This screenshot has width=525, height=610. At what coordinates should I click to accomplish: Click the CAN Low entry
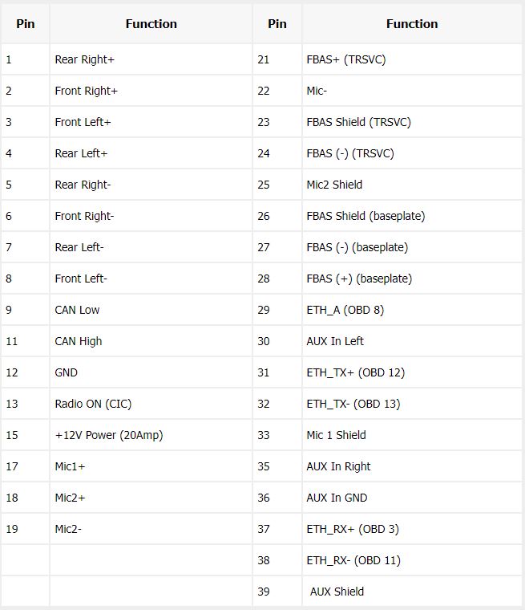(x=151, y=310)
